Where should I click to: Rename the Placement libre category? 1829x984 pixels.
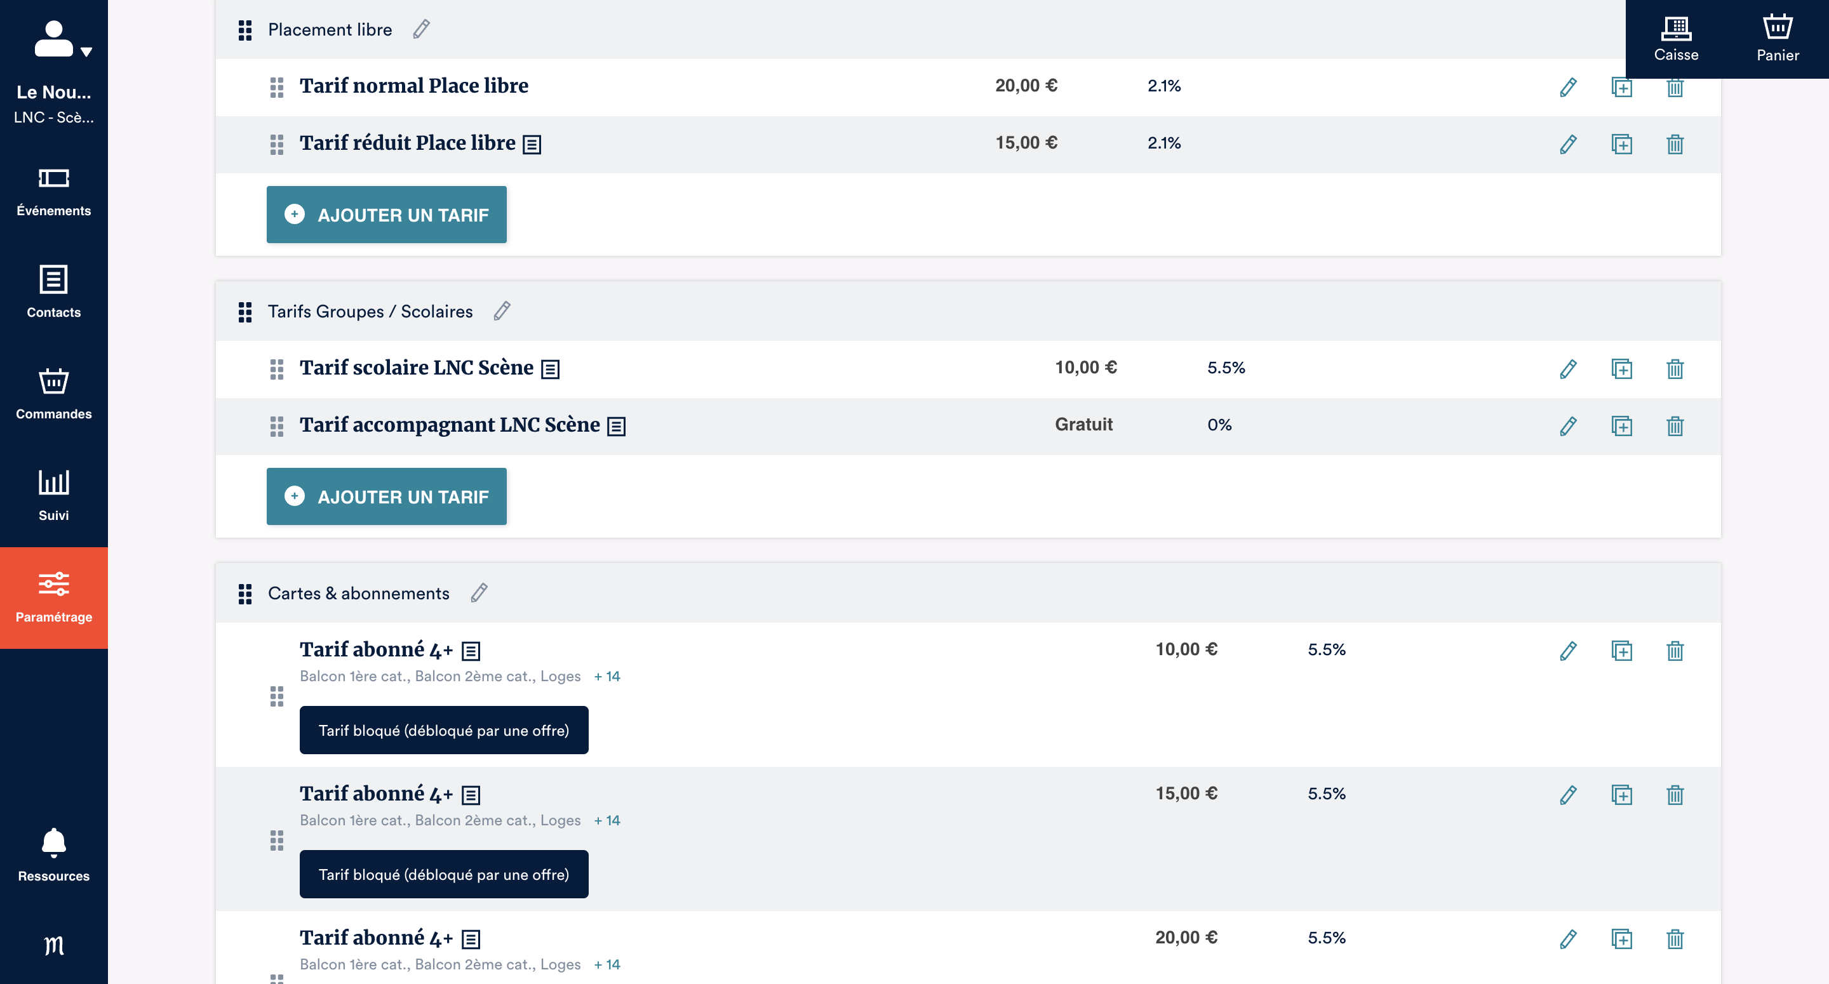421,29
